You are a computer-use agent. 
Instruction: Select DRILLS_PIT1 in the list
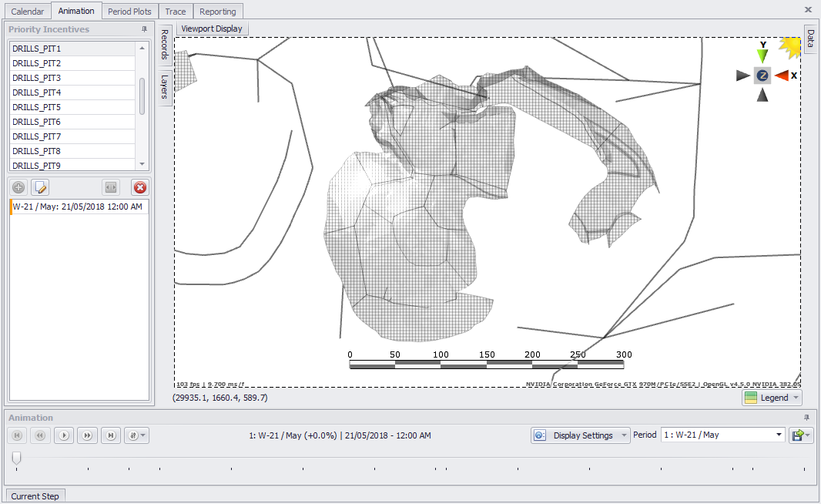pos(72,49)
